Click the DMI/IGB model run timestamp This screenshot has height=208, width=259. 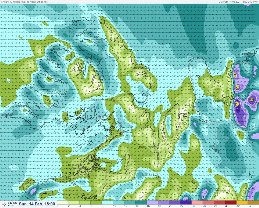coord(239,2)
